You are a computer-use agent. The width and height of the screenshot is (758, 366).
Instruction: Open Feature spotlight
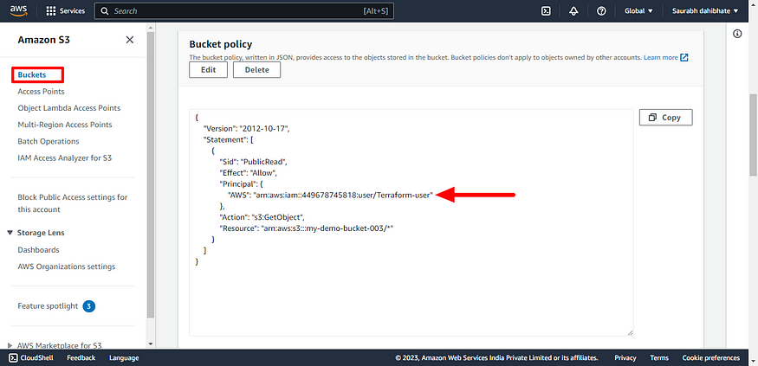48,306
